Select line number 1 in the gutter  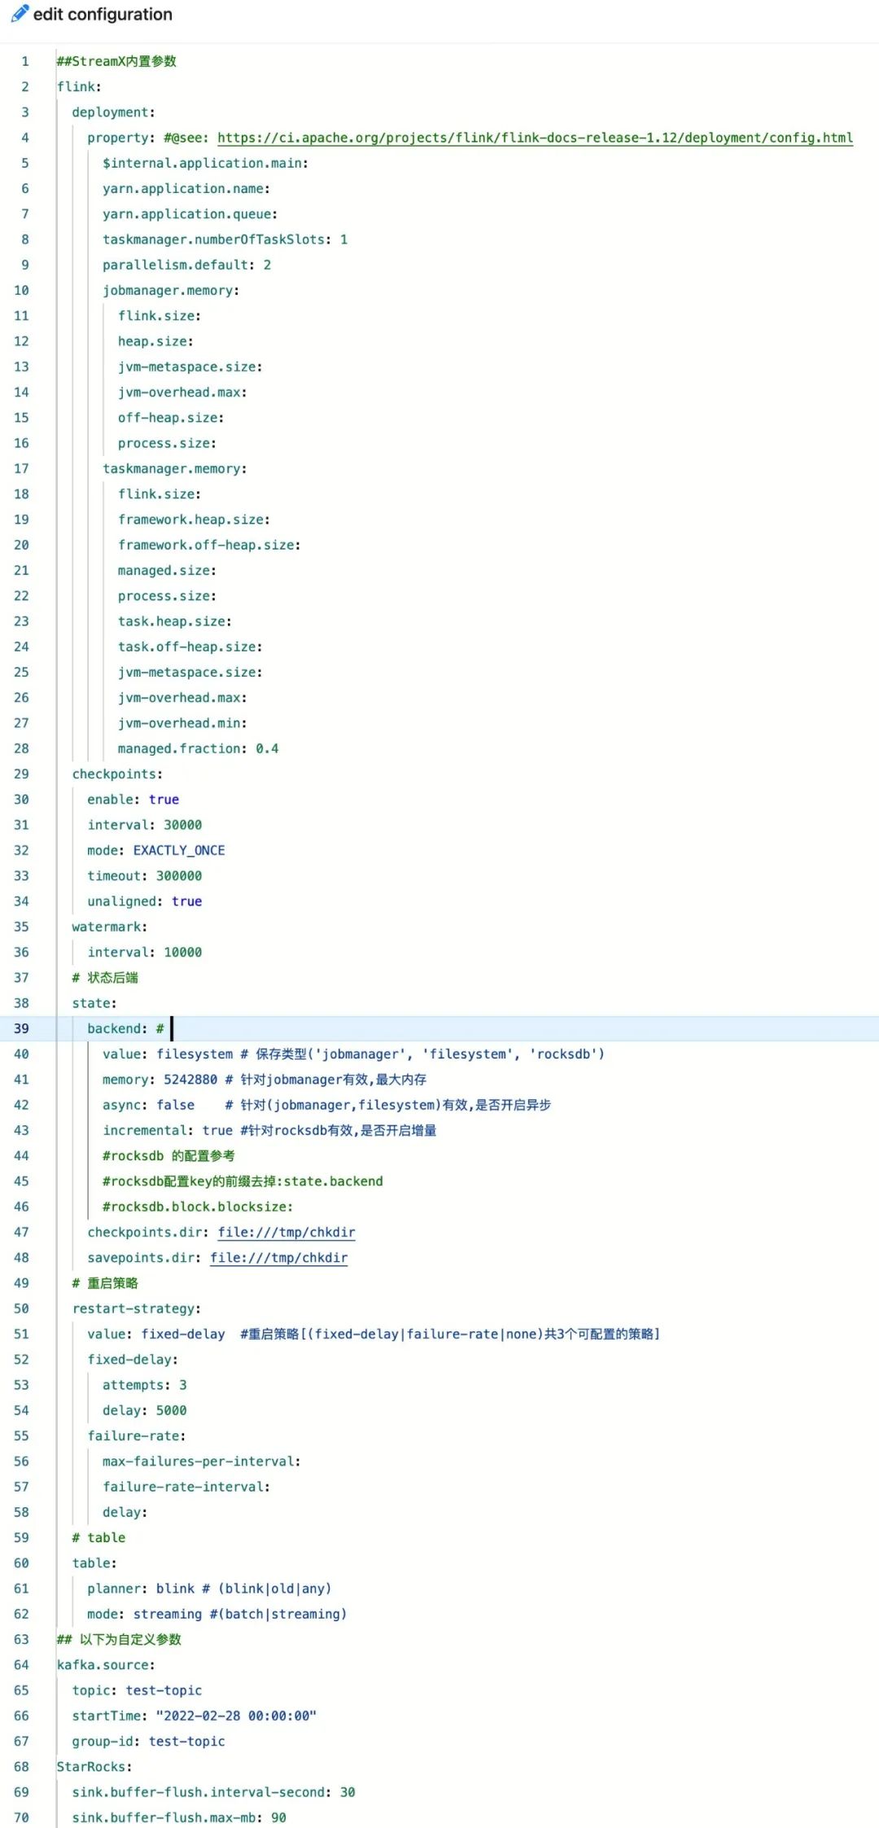click(x=25, y=61)
